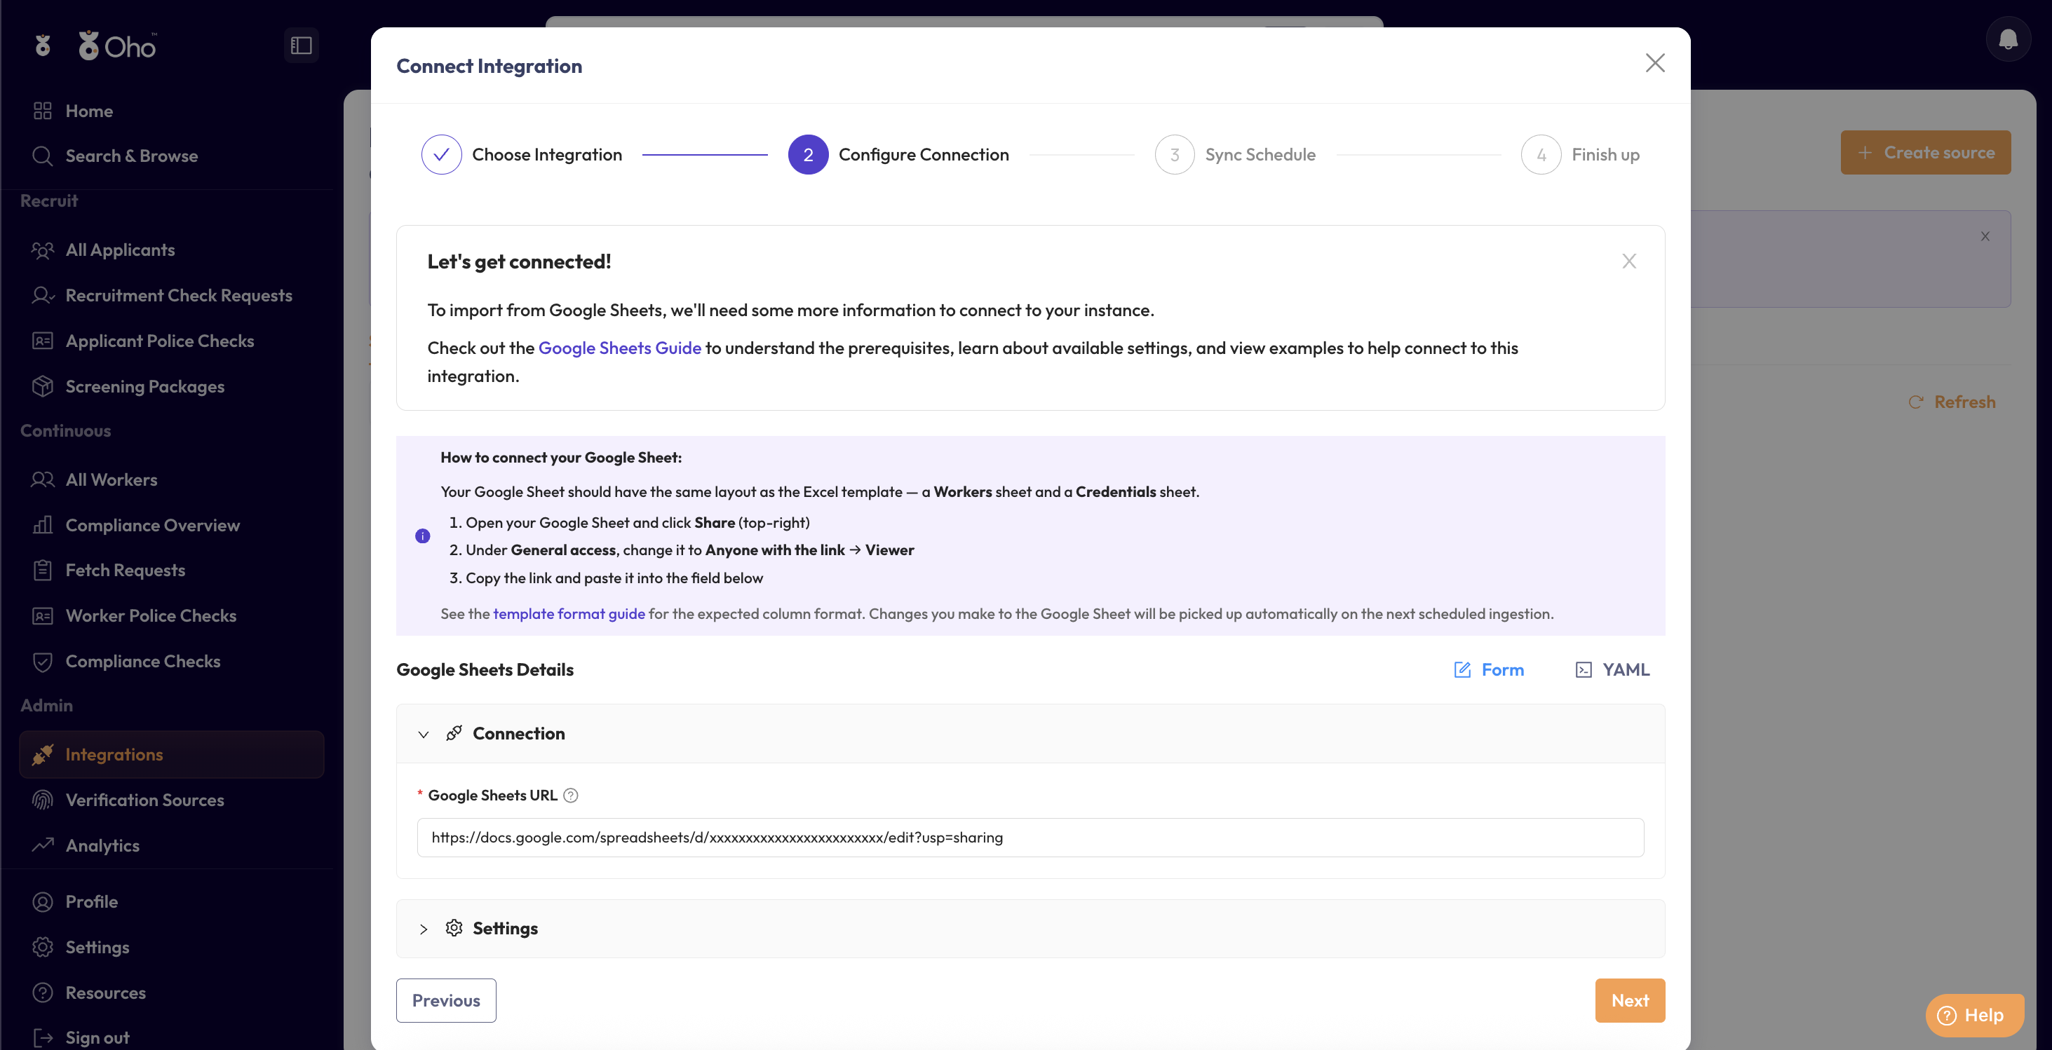Click the Integrations plug icon in sidebar
Image resolution: width=2052 pixels, height=1050 pixels.
click(x=43, y=754)
